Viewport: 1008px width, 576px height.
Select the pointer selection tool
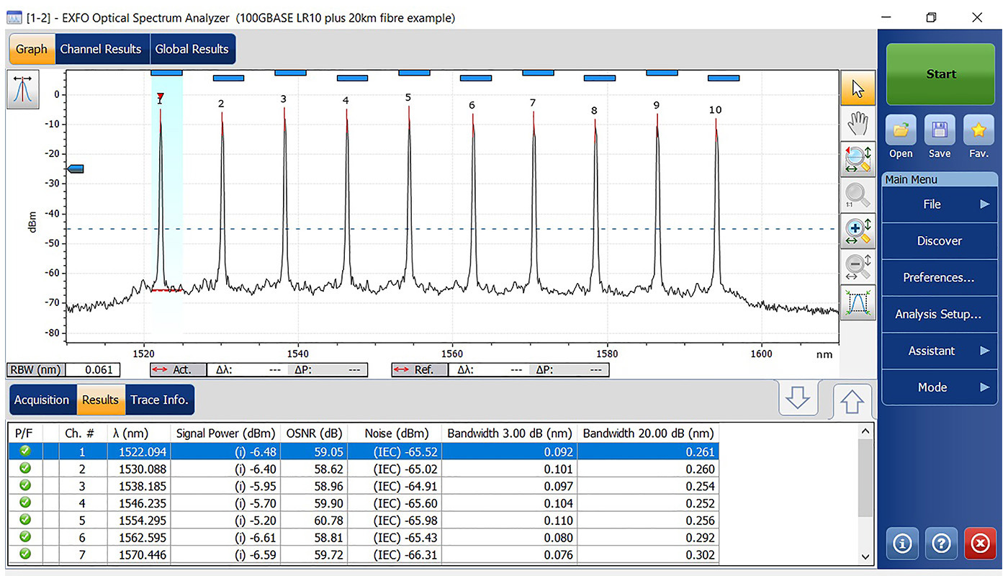tap(858, 88)
